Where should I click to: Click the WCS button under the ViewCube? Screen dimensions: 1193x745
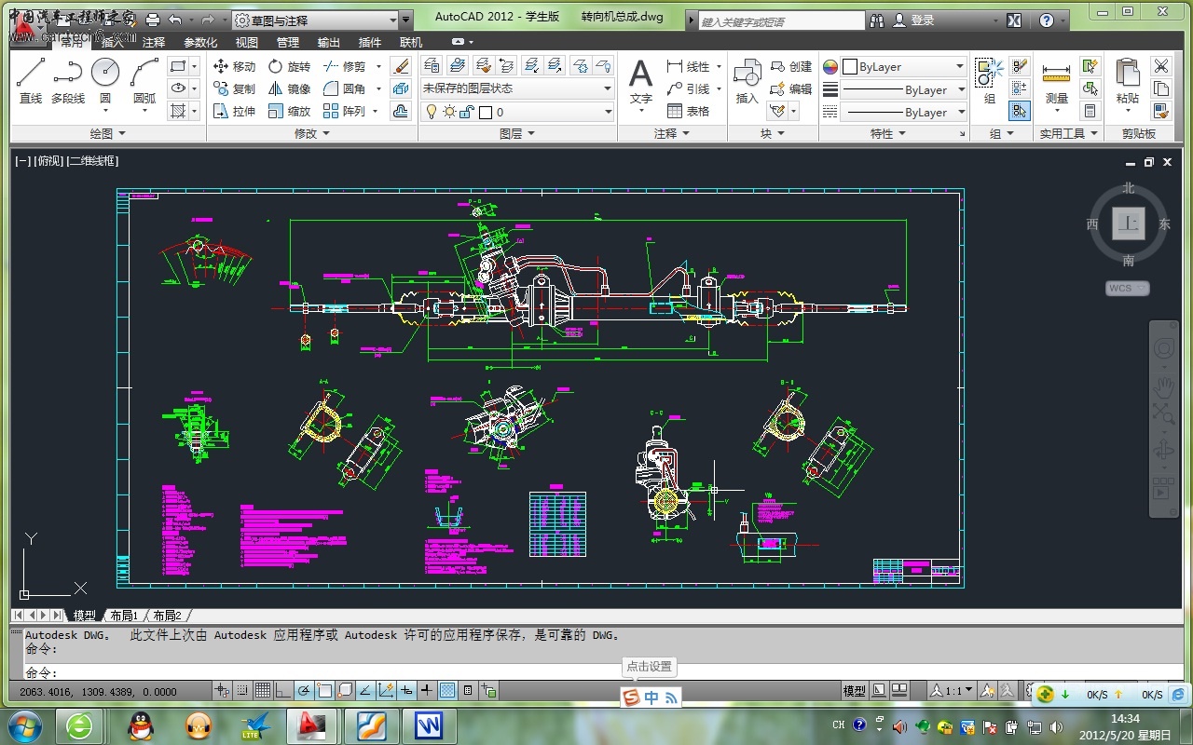coord(1128,288)
